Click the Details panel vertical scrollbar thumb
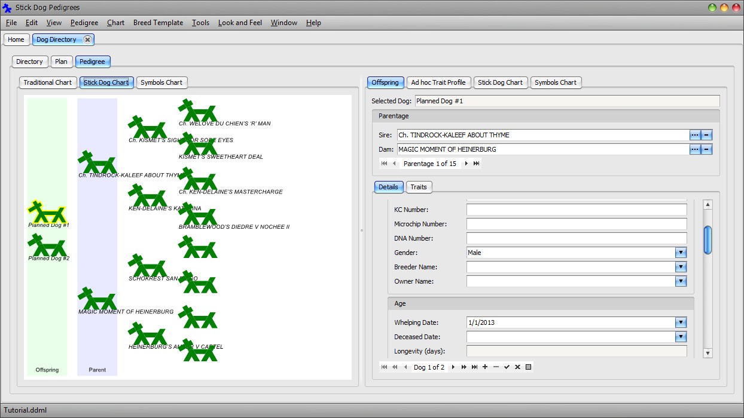744x418 pixels. tap(708, 239)
